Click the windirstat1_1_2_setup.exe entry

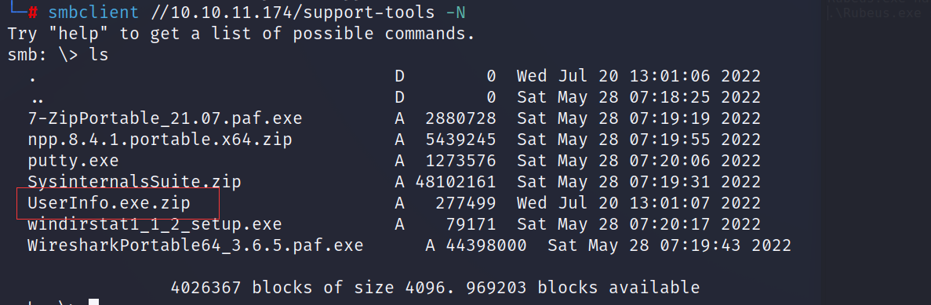point(155,225)
